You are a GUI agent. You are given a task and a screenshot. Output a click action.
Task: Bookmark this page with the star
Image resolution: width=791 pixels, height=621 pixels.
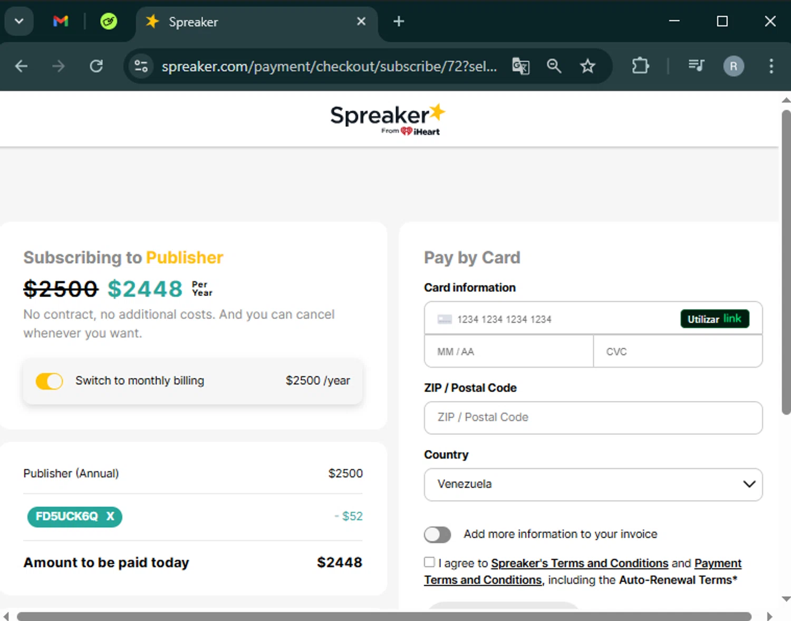tap(587, 66)
